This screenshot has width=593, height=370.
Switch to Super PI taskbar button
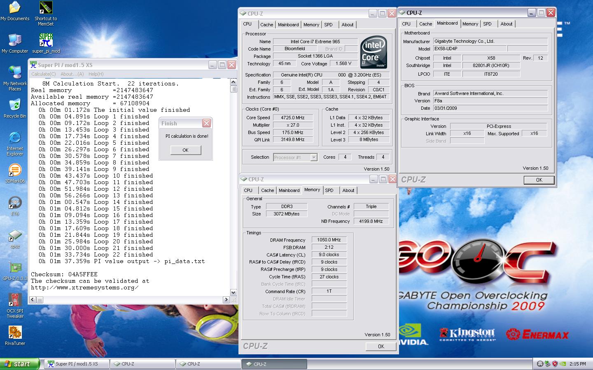tap(77, 364)
